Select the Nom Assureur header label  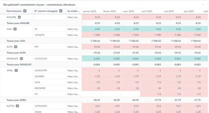click(14, 11)
